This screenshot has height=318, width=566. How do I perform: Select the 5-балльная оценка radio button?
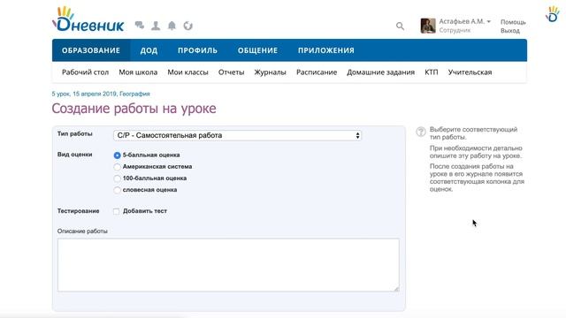click(x=117, y=155)
